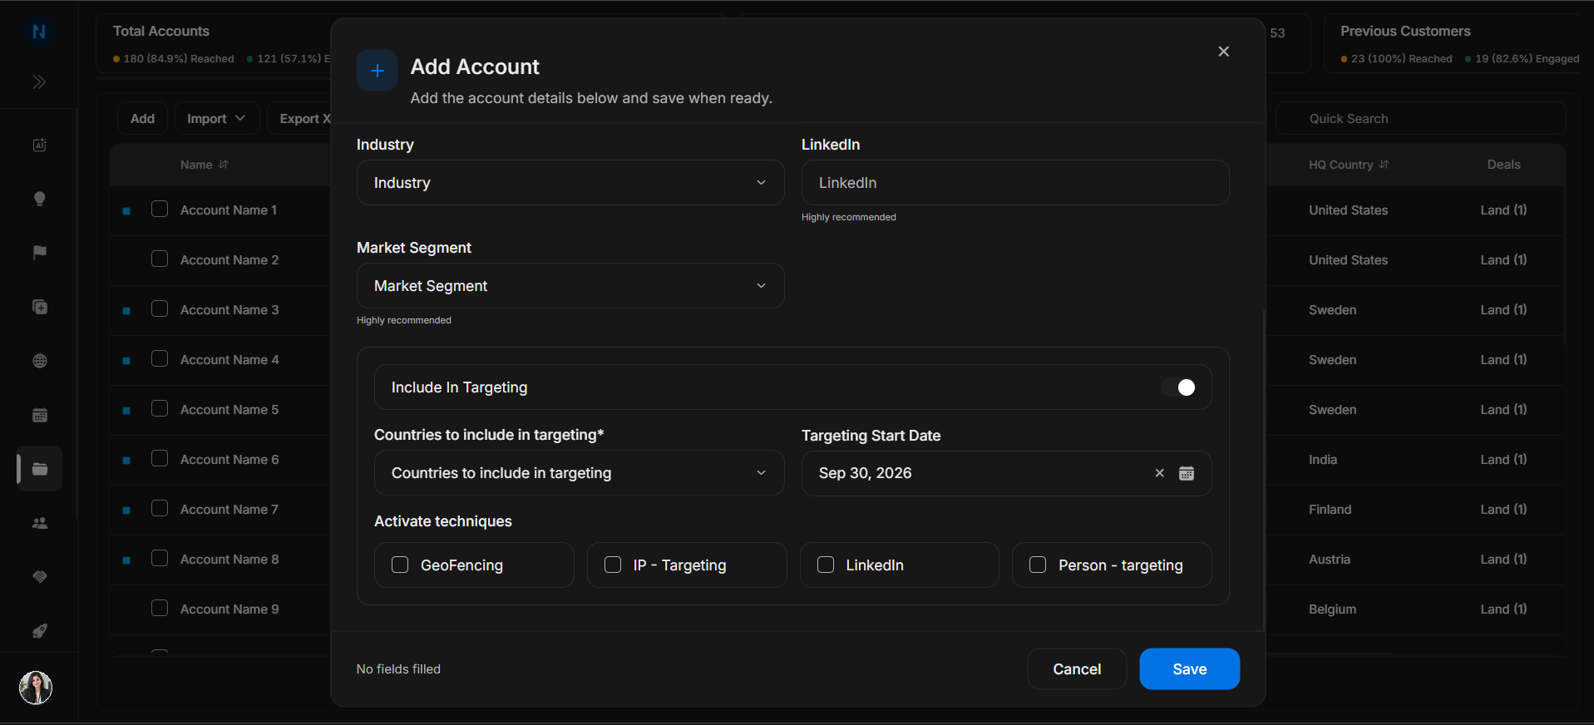The image size is (1594, 725).
Task: Select checkbox for Account Name 5
Action: 160,409
